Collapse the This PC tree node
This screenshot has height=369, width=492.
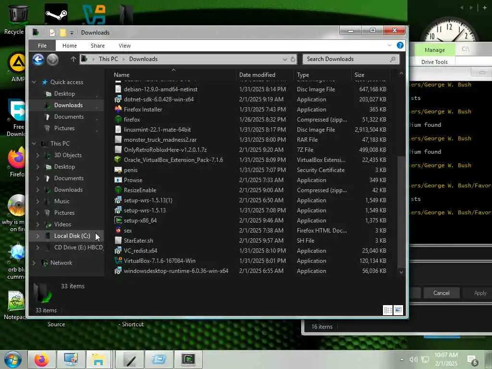click(34, 143)
